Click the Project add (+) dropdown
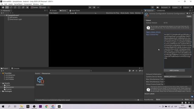Viewport: 194px width, 109px height. [2, 71]
